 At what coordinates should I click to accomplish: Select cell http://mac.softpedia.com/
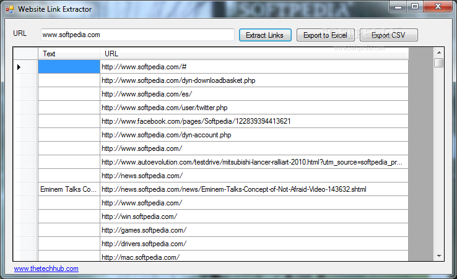(254, 256)
